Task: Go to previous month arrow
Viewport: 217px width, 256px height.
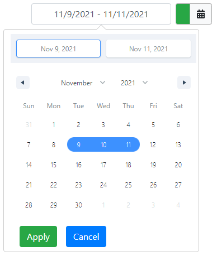Action: [23, 83]
